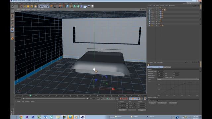This screenshot has height=119, width=212.
Task: Add a Camera object icon
Action: click(x=89, y=6)
